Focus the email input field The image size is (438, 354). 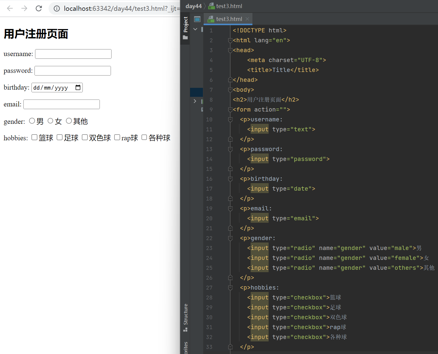click(61, 104)
